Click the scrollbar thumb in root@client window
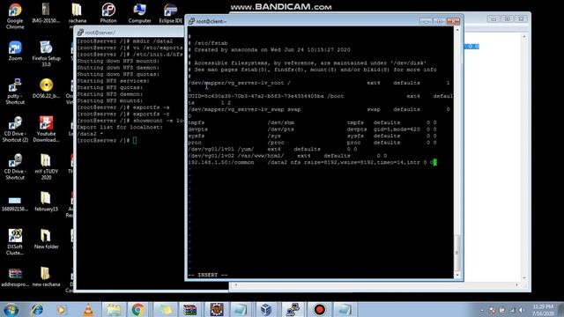Image resolution: width=564 pixels, height=317 pixels. pyautogui.click(x=457, y=253)
